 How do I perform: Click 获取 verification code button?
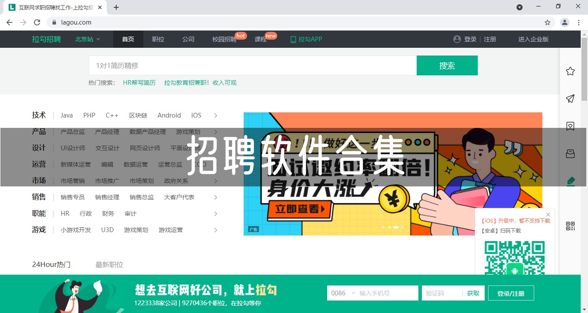473,293
